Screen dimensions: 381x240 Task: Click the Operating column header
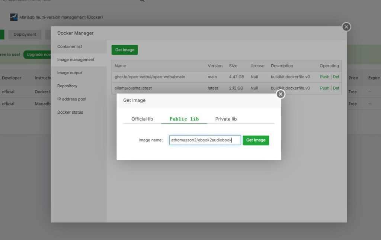click(x=329, y=66)
